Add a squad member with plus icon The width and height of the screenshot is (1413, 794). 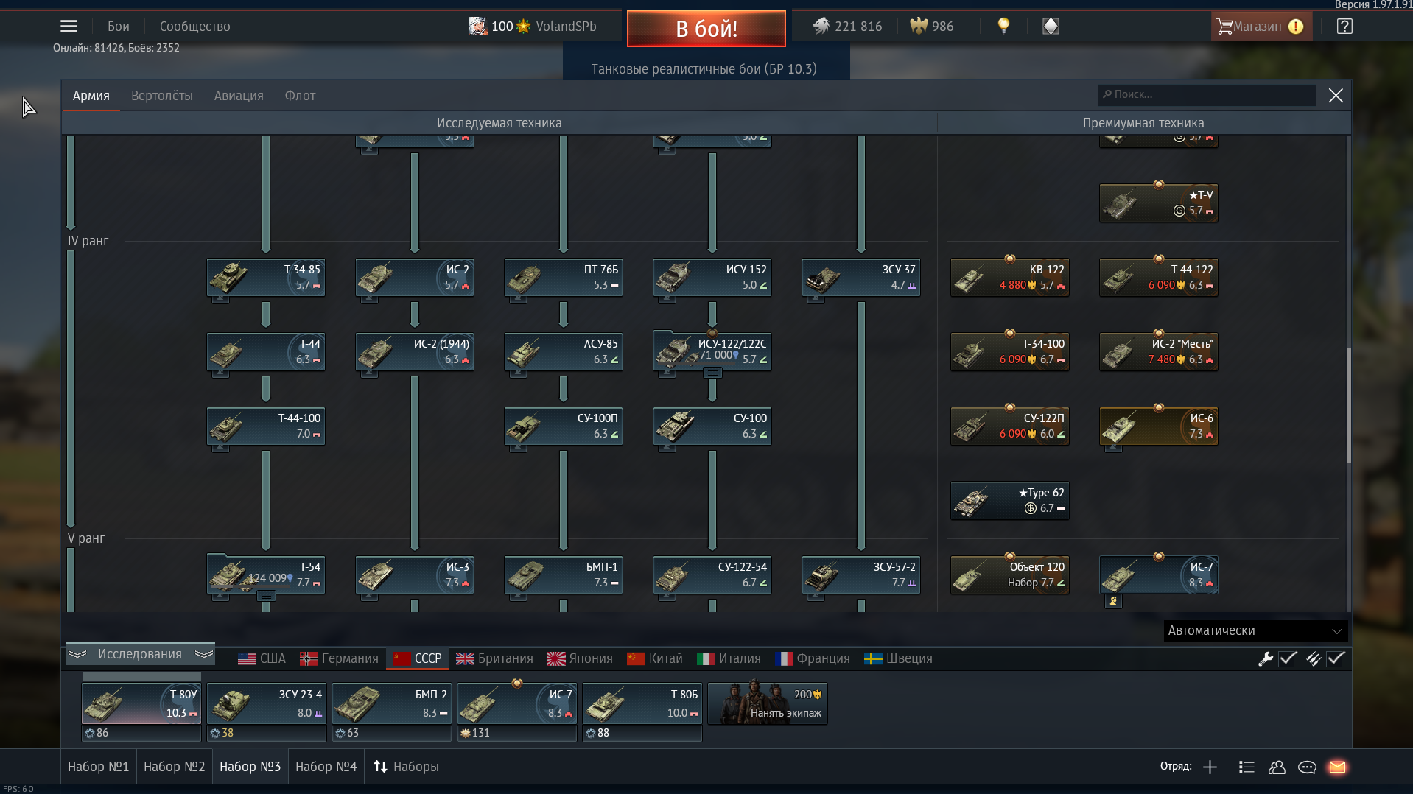click(1210, 767)
